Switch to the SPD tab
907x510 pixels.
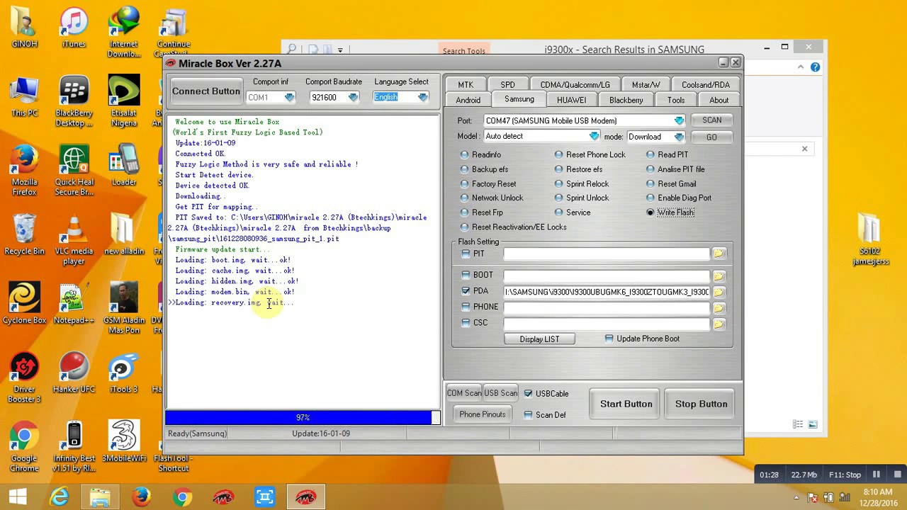[507, 84]
